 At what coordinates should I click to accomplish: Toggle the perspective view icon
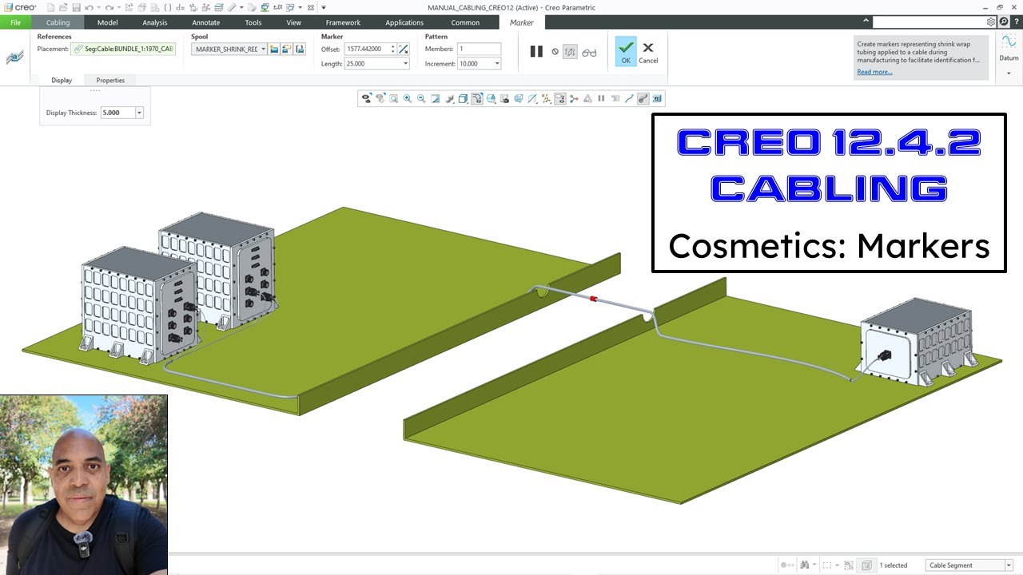pyautogui.click(x=519, y=99)
